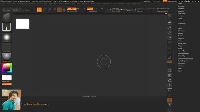Open the current brush thumbnail

(x=7, y=17)
